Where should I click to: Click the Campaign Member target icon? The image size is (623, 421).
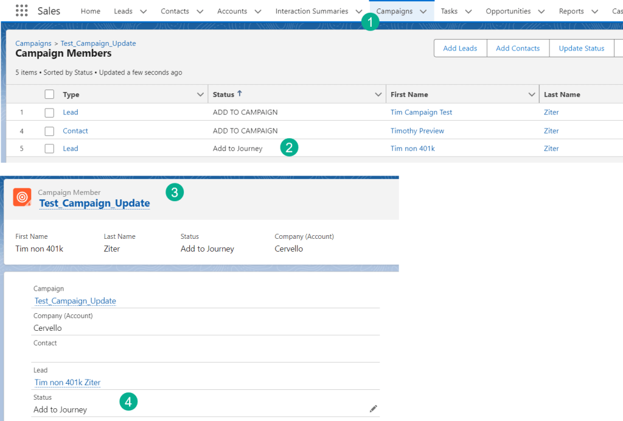pyautogui.click(x=23, y=197)
